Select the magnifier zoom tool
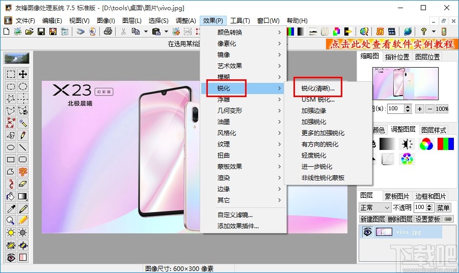The width and height of the screenshot is (459, 273). pos(11,221)
